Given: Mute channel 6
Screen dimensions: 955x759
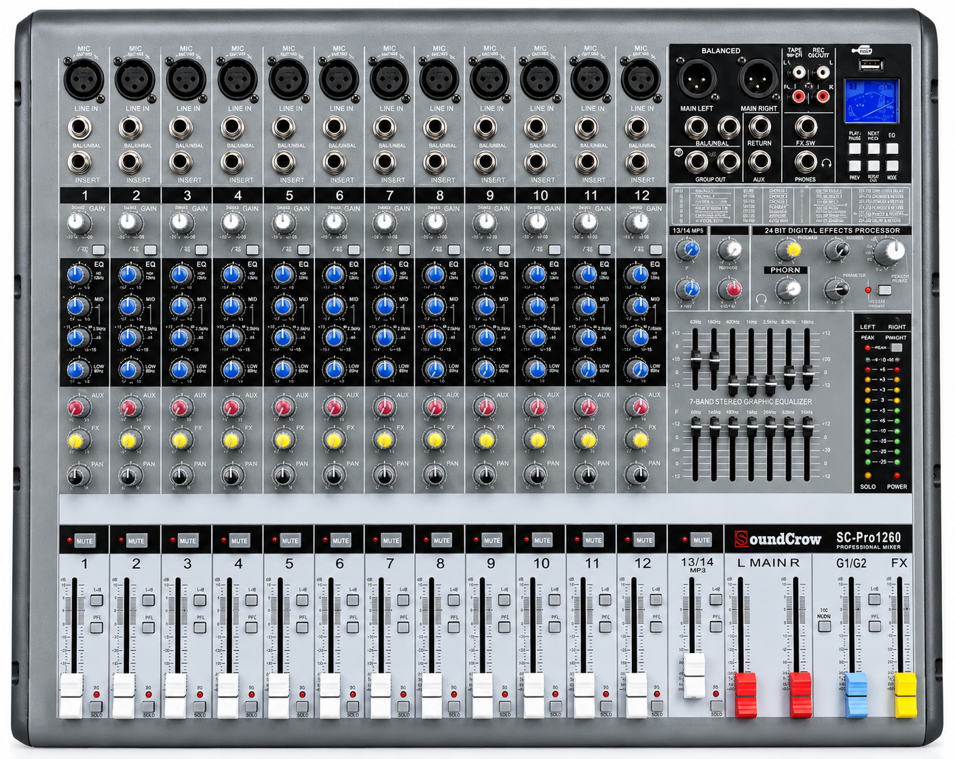Looking at the screenshot, I should (340, 541).
